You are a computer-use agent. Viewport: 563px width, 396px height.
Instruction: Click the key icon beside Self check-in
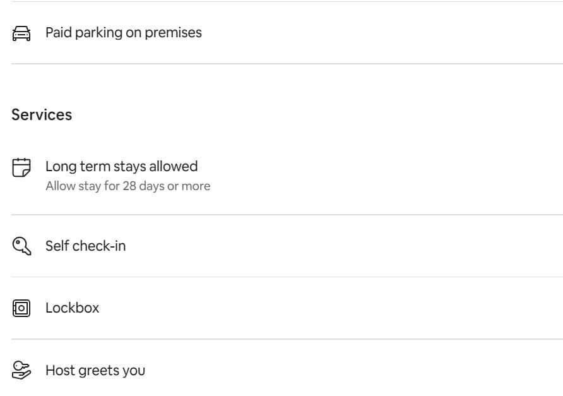(21, 246)
